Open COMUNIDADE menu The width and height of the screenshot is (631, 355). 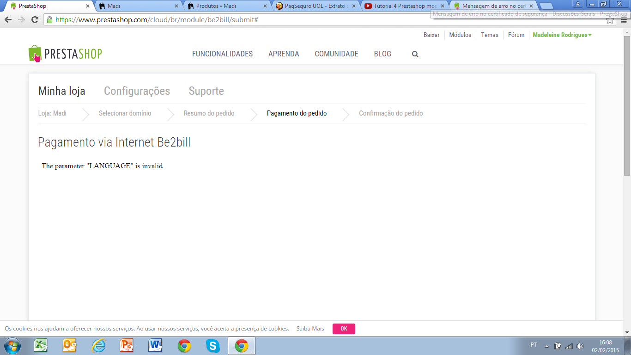(336, 54)
